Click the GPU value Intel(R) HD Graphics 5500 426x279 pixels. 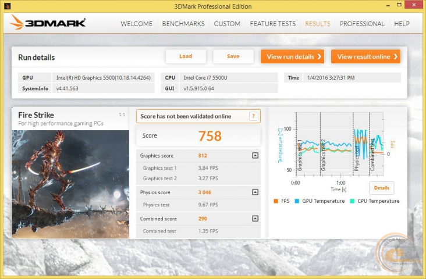coord(103,78)
